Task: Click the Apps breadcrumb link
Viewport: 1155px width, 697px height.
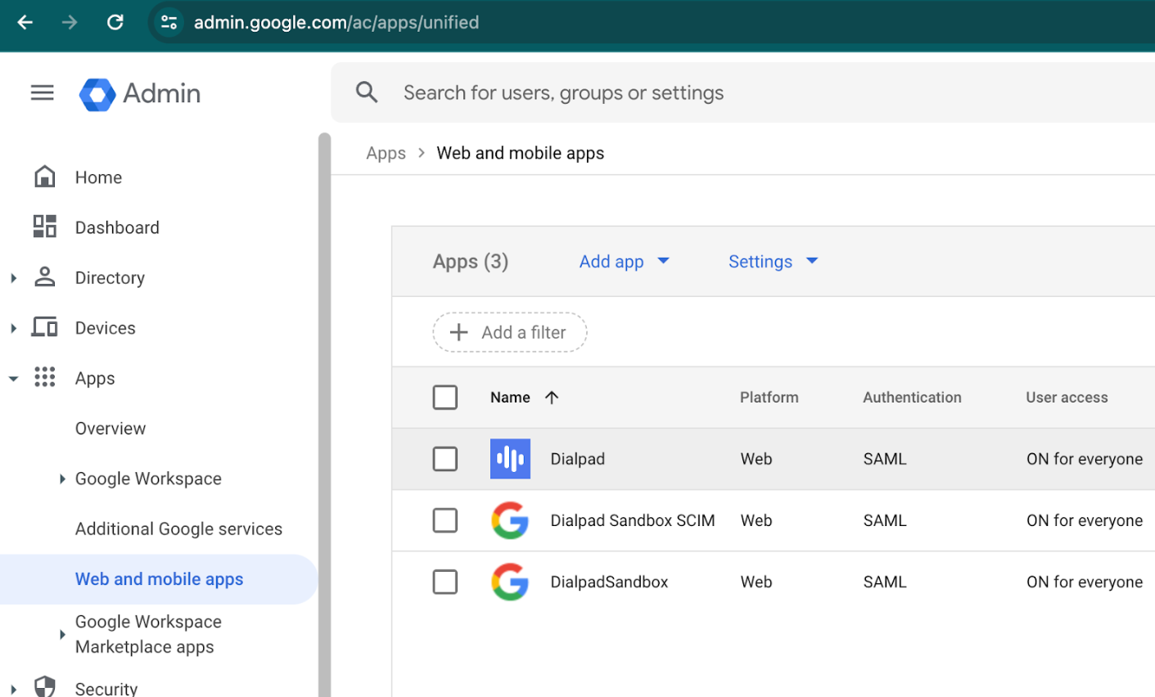Action: (386, 153)
